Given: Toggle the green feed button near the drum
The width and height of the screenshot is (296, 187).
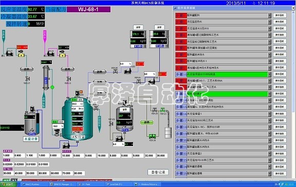Looking at the screenshot, I should (x=146, y=122).
